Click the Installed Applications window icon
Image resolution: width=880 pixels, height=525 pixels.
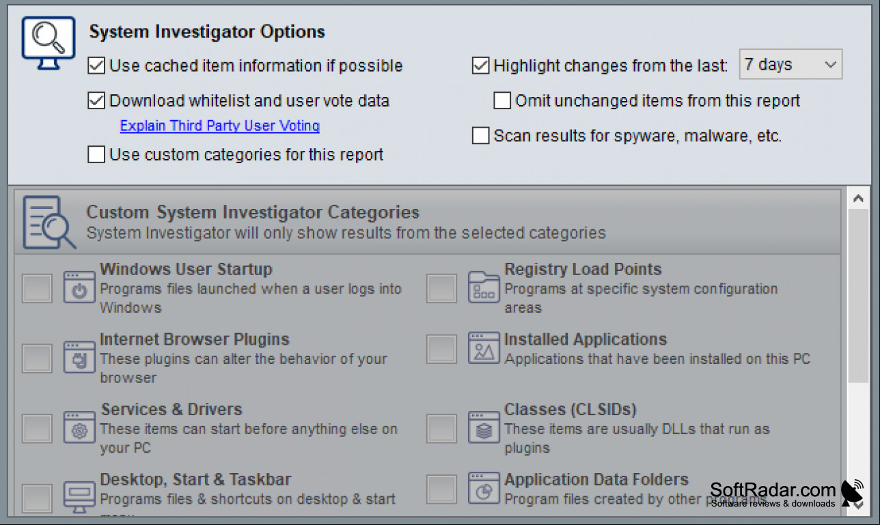(x=484, y=348)
